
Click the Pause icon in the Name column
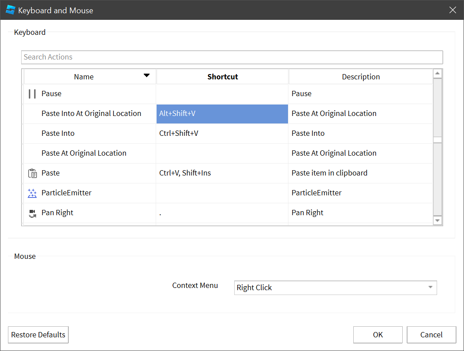coord(33,93)
